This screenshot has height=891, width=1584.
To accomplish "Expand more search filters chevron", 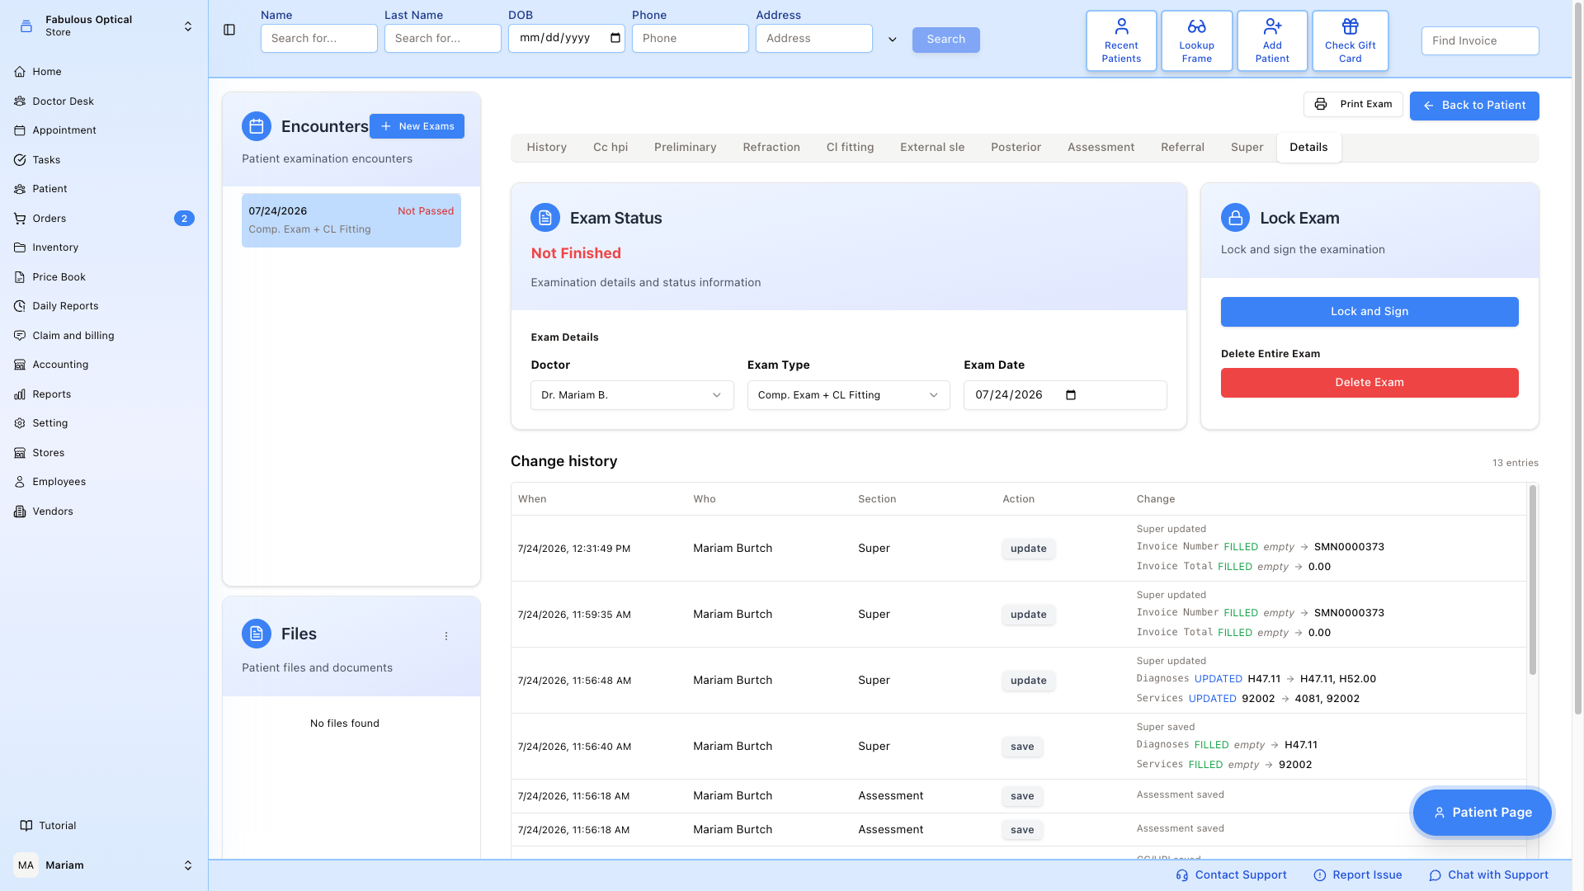I will coord(892,40).
